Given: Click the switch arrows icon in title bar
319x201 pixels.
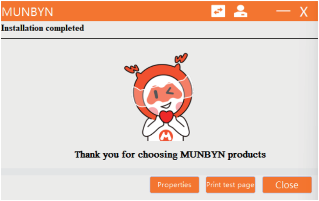Looking at the screenshot, I should [218, 11].
